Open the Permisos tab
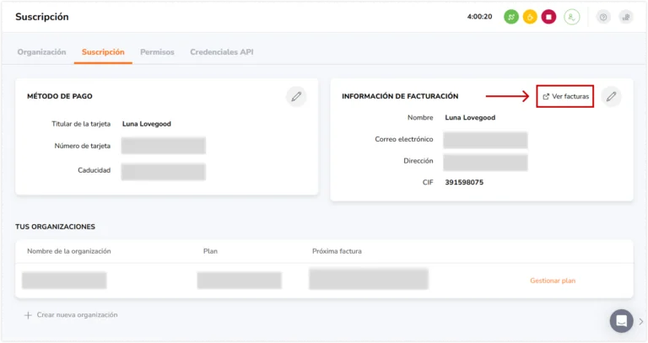 click(157, 52)
